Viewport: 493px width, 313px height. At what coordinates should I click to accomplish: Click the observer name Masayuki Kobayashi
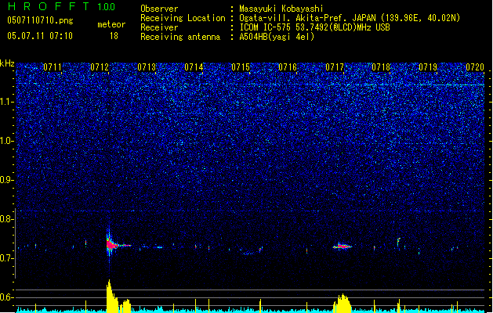click(x=281, y=9)
